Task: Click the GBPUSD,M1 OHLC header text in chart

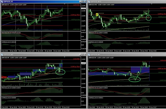Action: click(101, 58)
